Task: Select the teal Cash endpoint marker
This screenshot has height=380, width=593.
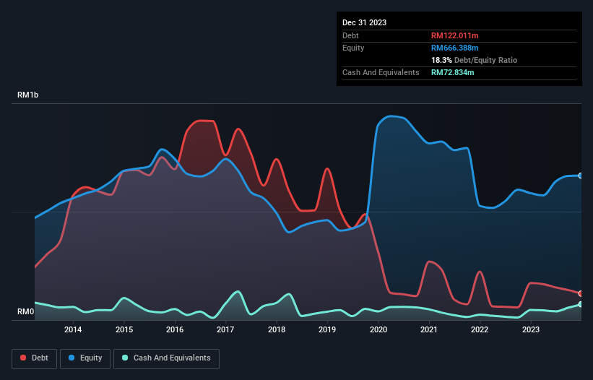Action: 581,304
